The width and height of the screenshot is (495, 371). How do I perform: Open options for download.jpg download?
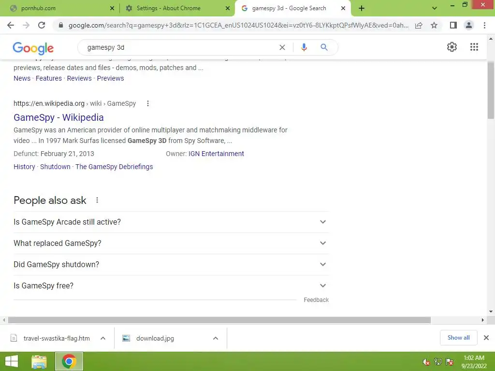coord(216,338)
